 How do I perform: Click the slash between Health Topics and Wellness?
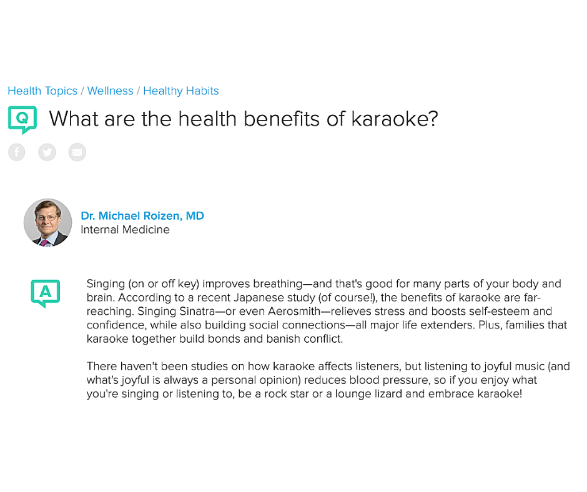(x=82, y=91)
